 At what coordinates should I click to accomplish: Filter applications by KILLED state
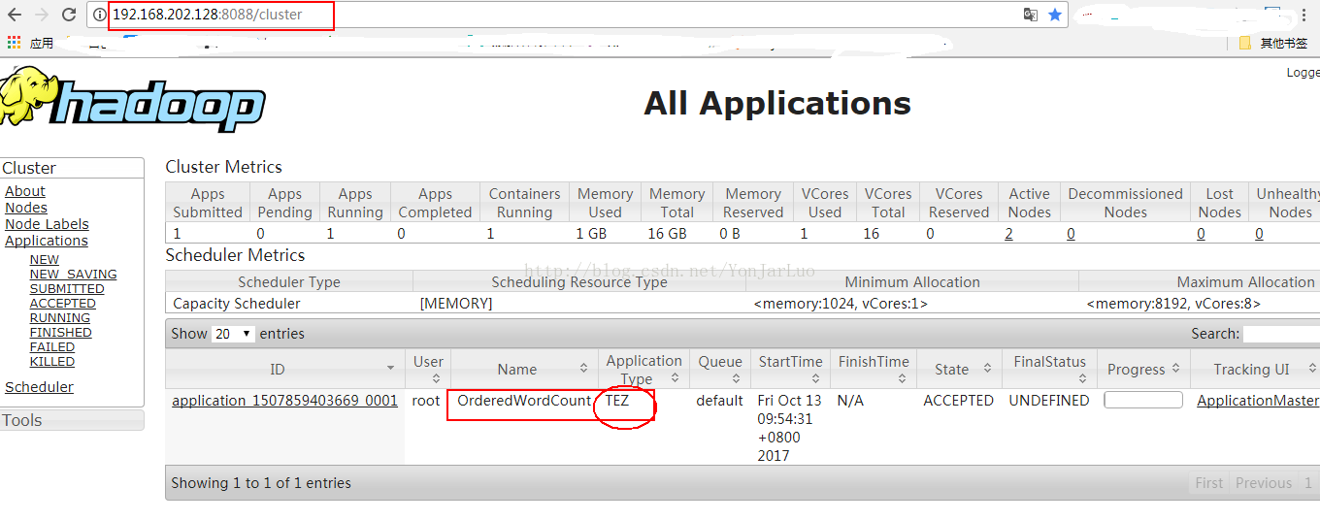pyautogui.click(x=52, y=362)
